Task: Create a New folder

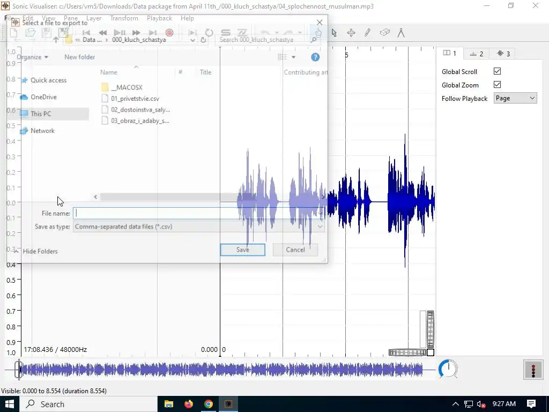Action: pos(79,57)
